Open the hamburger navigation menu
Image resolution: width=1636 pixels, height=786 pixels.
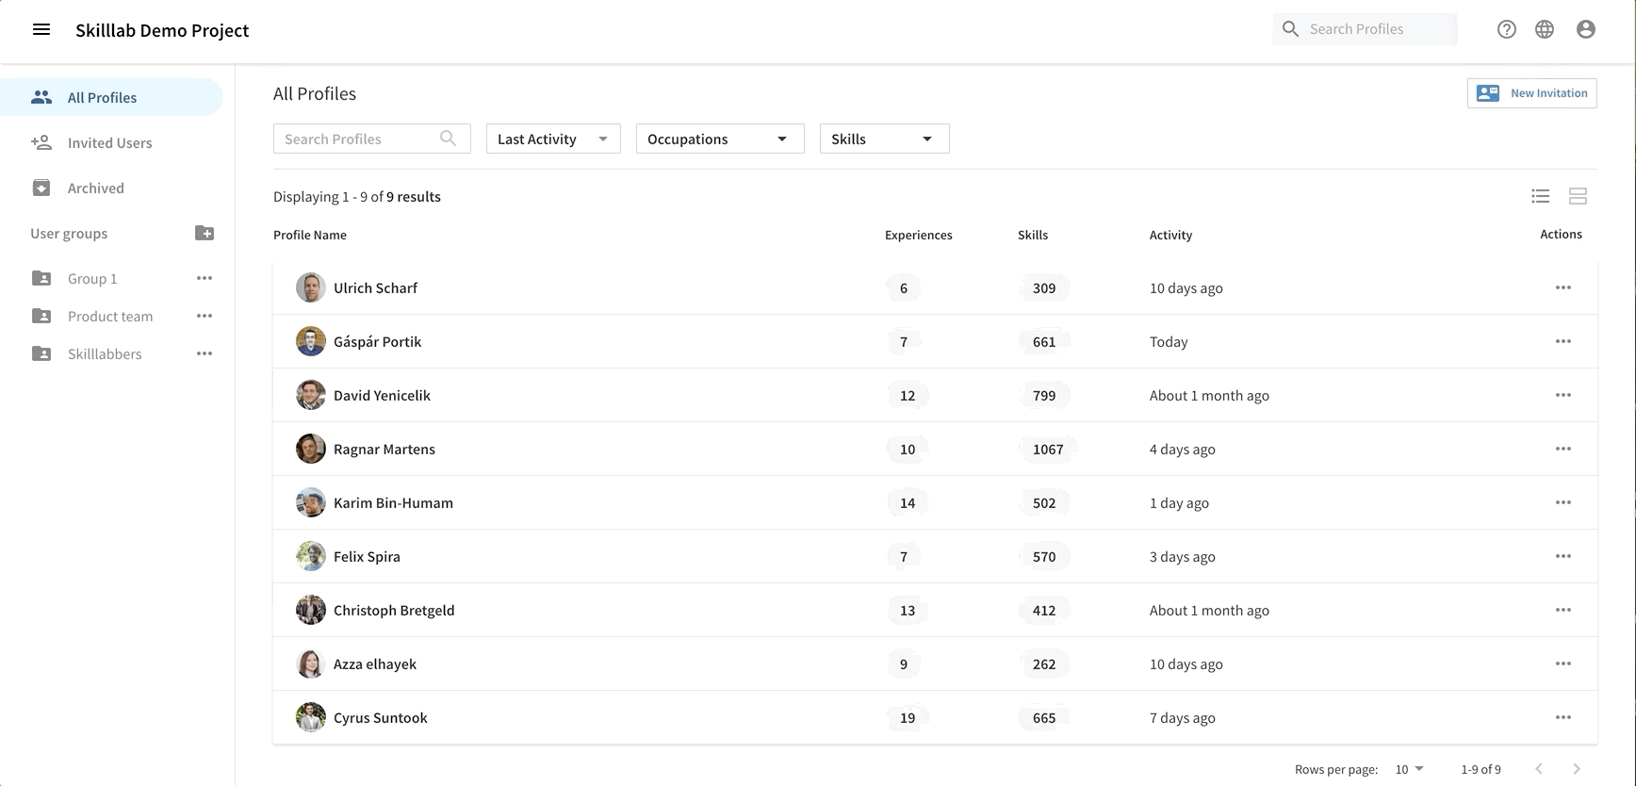pyautogui.click(x=41, y=29)
